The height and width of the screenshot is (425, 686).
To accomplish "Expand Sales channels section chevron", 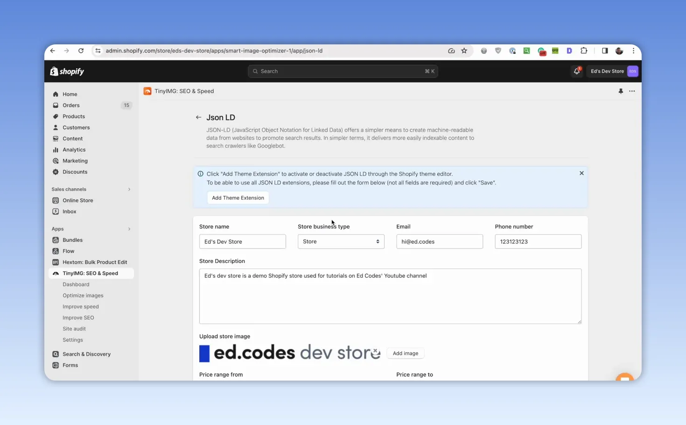I will coord(129,189).
